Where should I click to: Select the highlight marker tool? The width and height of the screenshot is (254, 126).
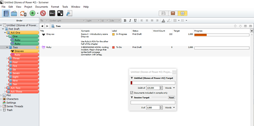pos(169,21)
